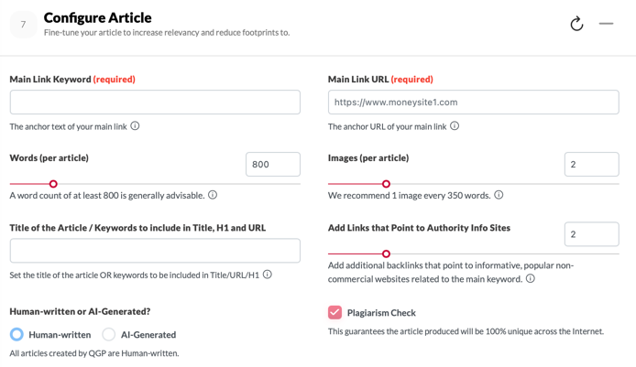Select the AI-Generated radio option
Screen dimensions: 636x367
108,334
